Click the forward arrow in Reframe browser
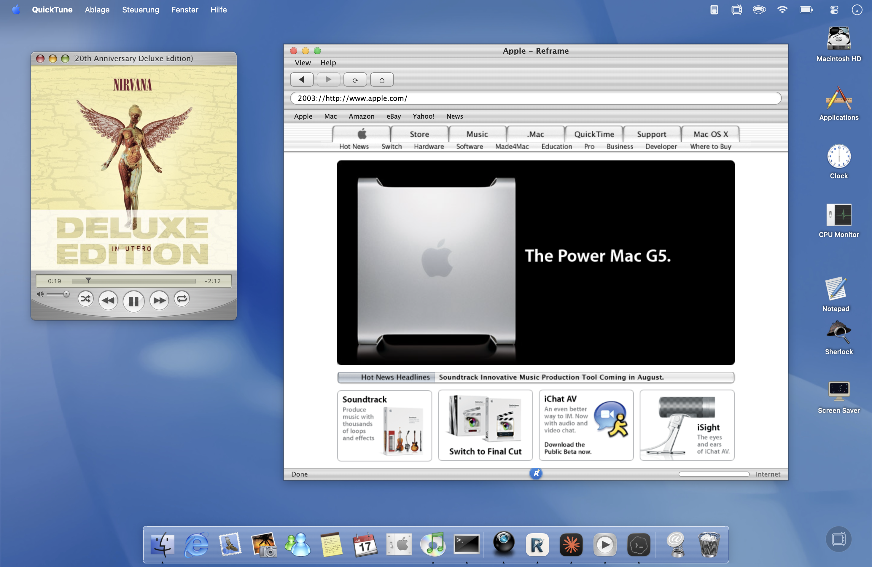The width and height of the screenshot is (872, 567). click(328, 79)
